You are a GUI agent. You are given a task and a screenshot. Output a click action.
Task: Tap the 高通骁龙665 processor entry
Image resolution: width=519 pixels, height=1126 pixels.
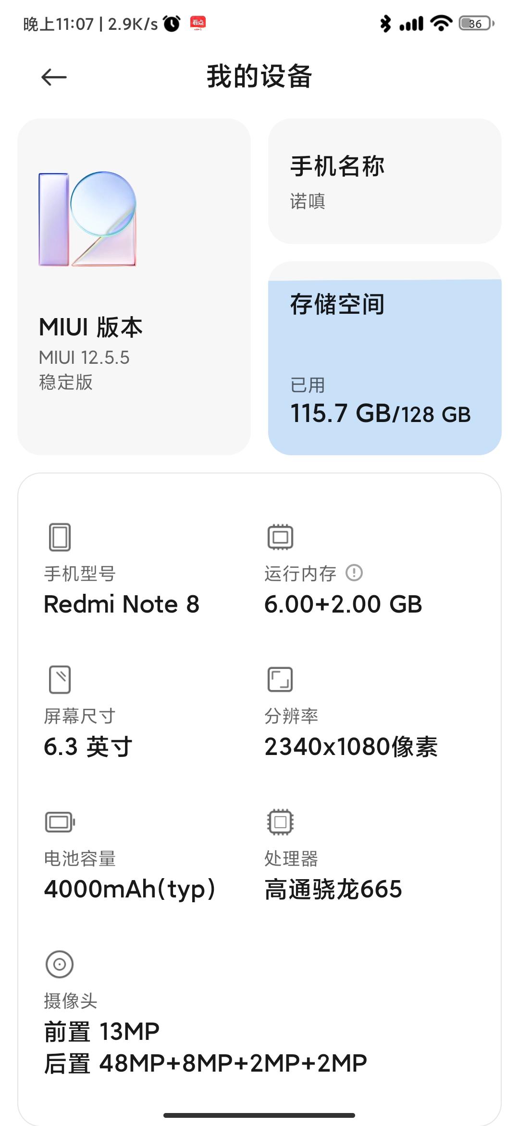point(333,889)
